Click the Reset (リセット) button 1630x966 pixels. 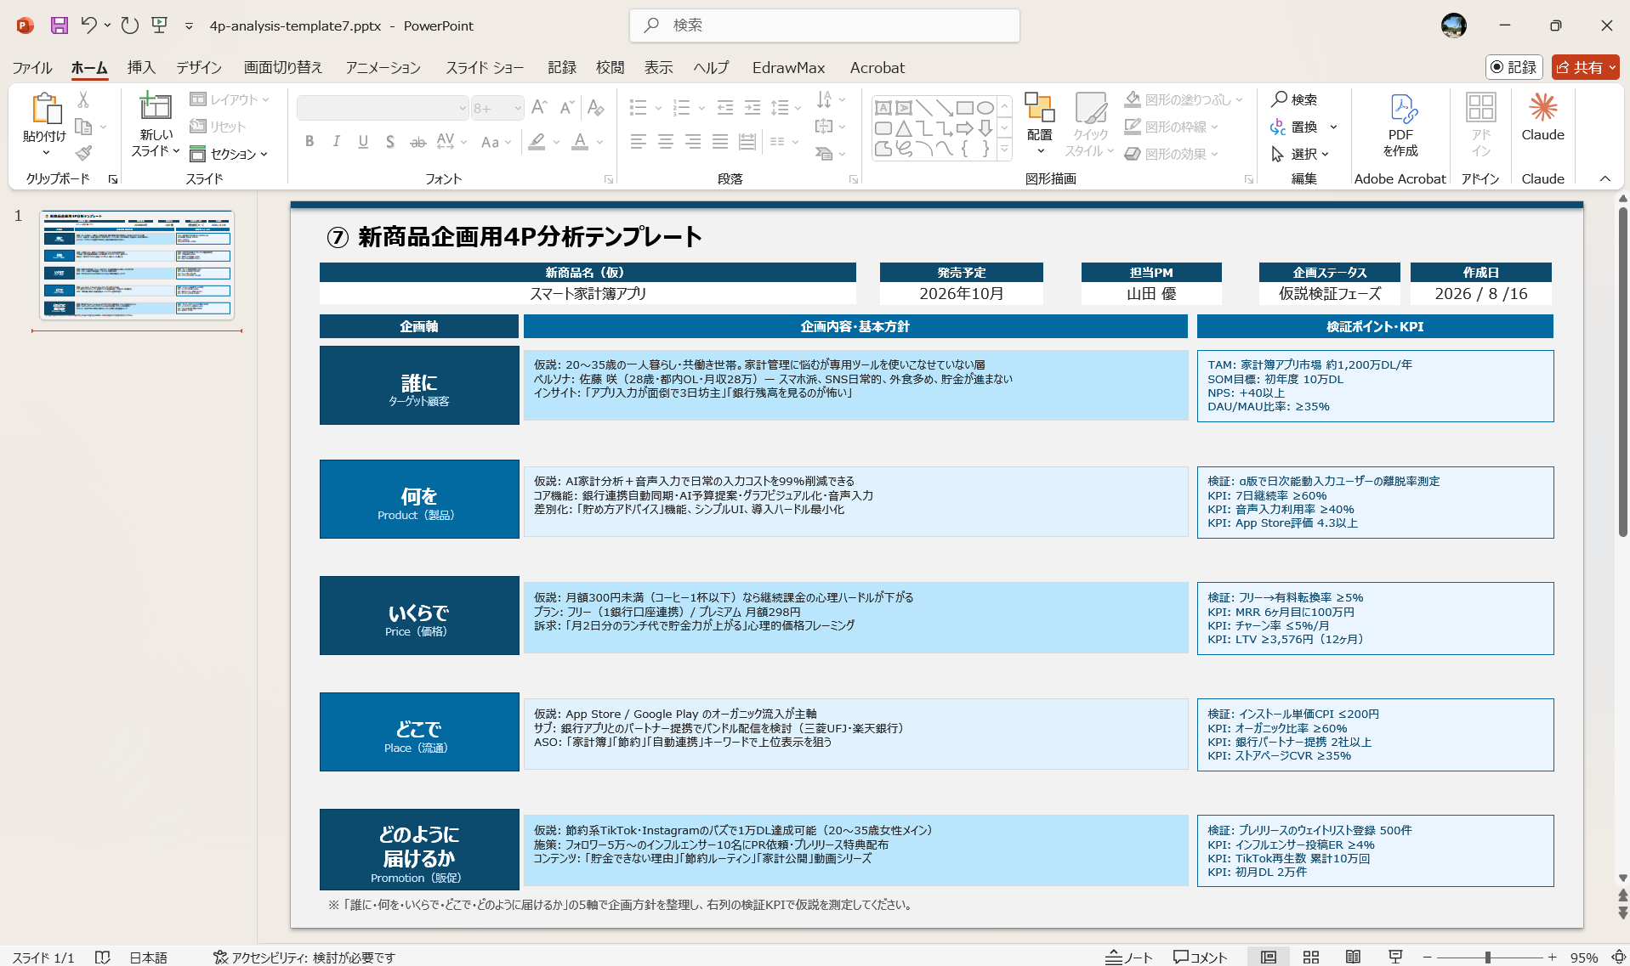(x=218, y=127)
